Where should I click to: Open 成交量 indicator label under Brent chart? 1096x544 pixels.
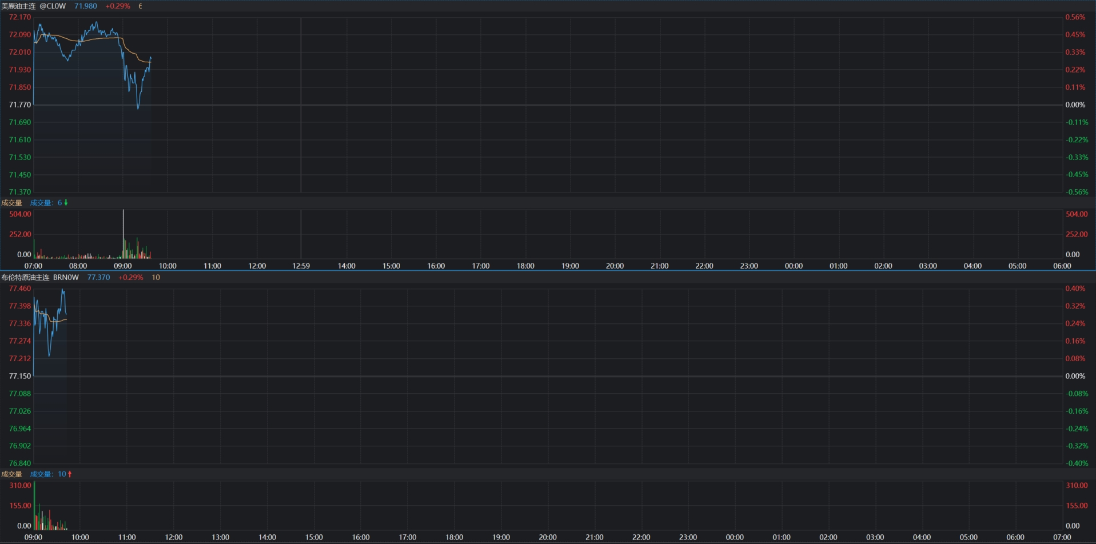click(11, 474)
